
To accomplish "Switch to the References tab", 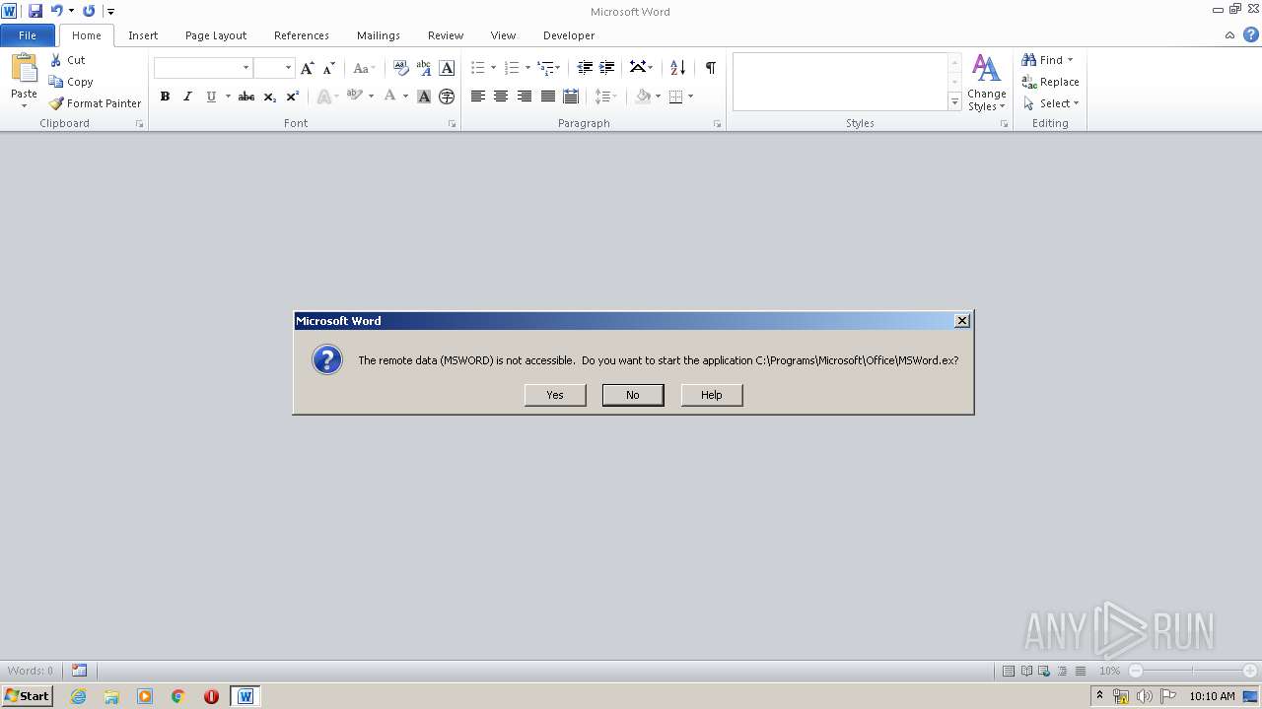I will point(302,35).
